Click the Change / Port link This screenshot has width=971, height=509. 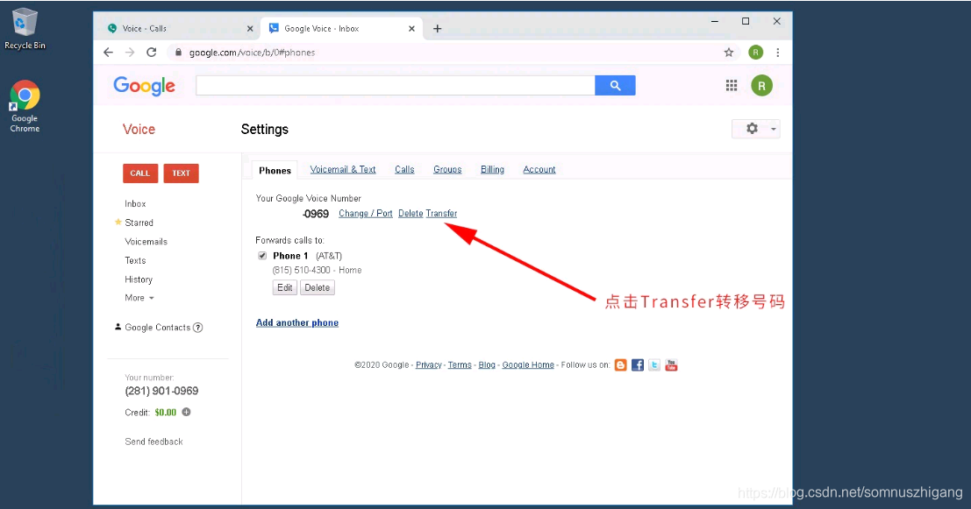(x=366, y=214)
